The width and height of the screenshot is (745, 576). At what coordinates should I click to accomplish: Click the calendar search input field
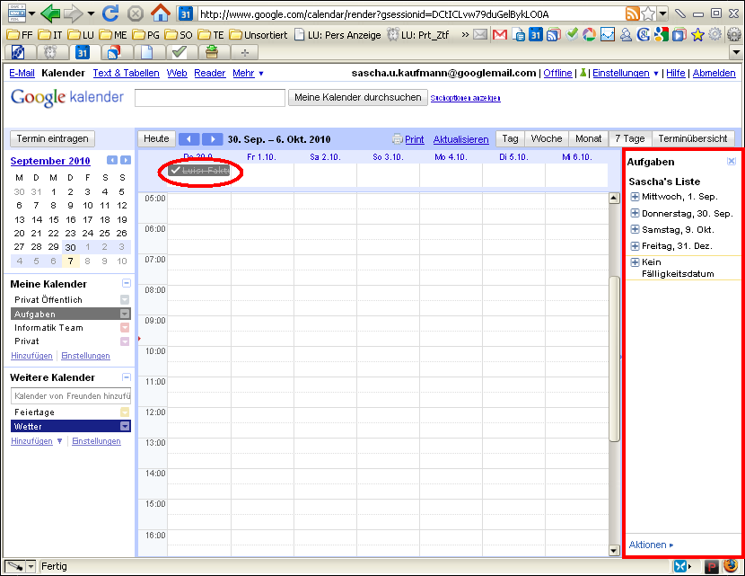click(x=210, y=98)
